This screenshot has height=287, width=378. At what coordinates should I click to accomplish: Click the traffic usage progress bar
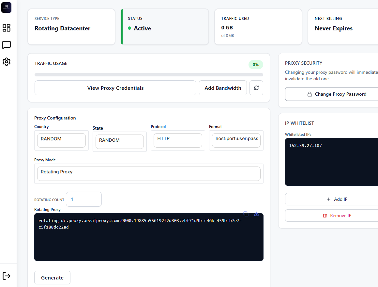coord(149,75)
